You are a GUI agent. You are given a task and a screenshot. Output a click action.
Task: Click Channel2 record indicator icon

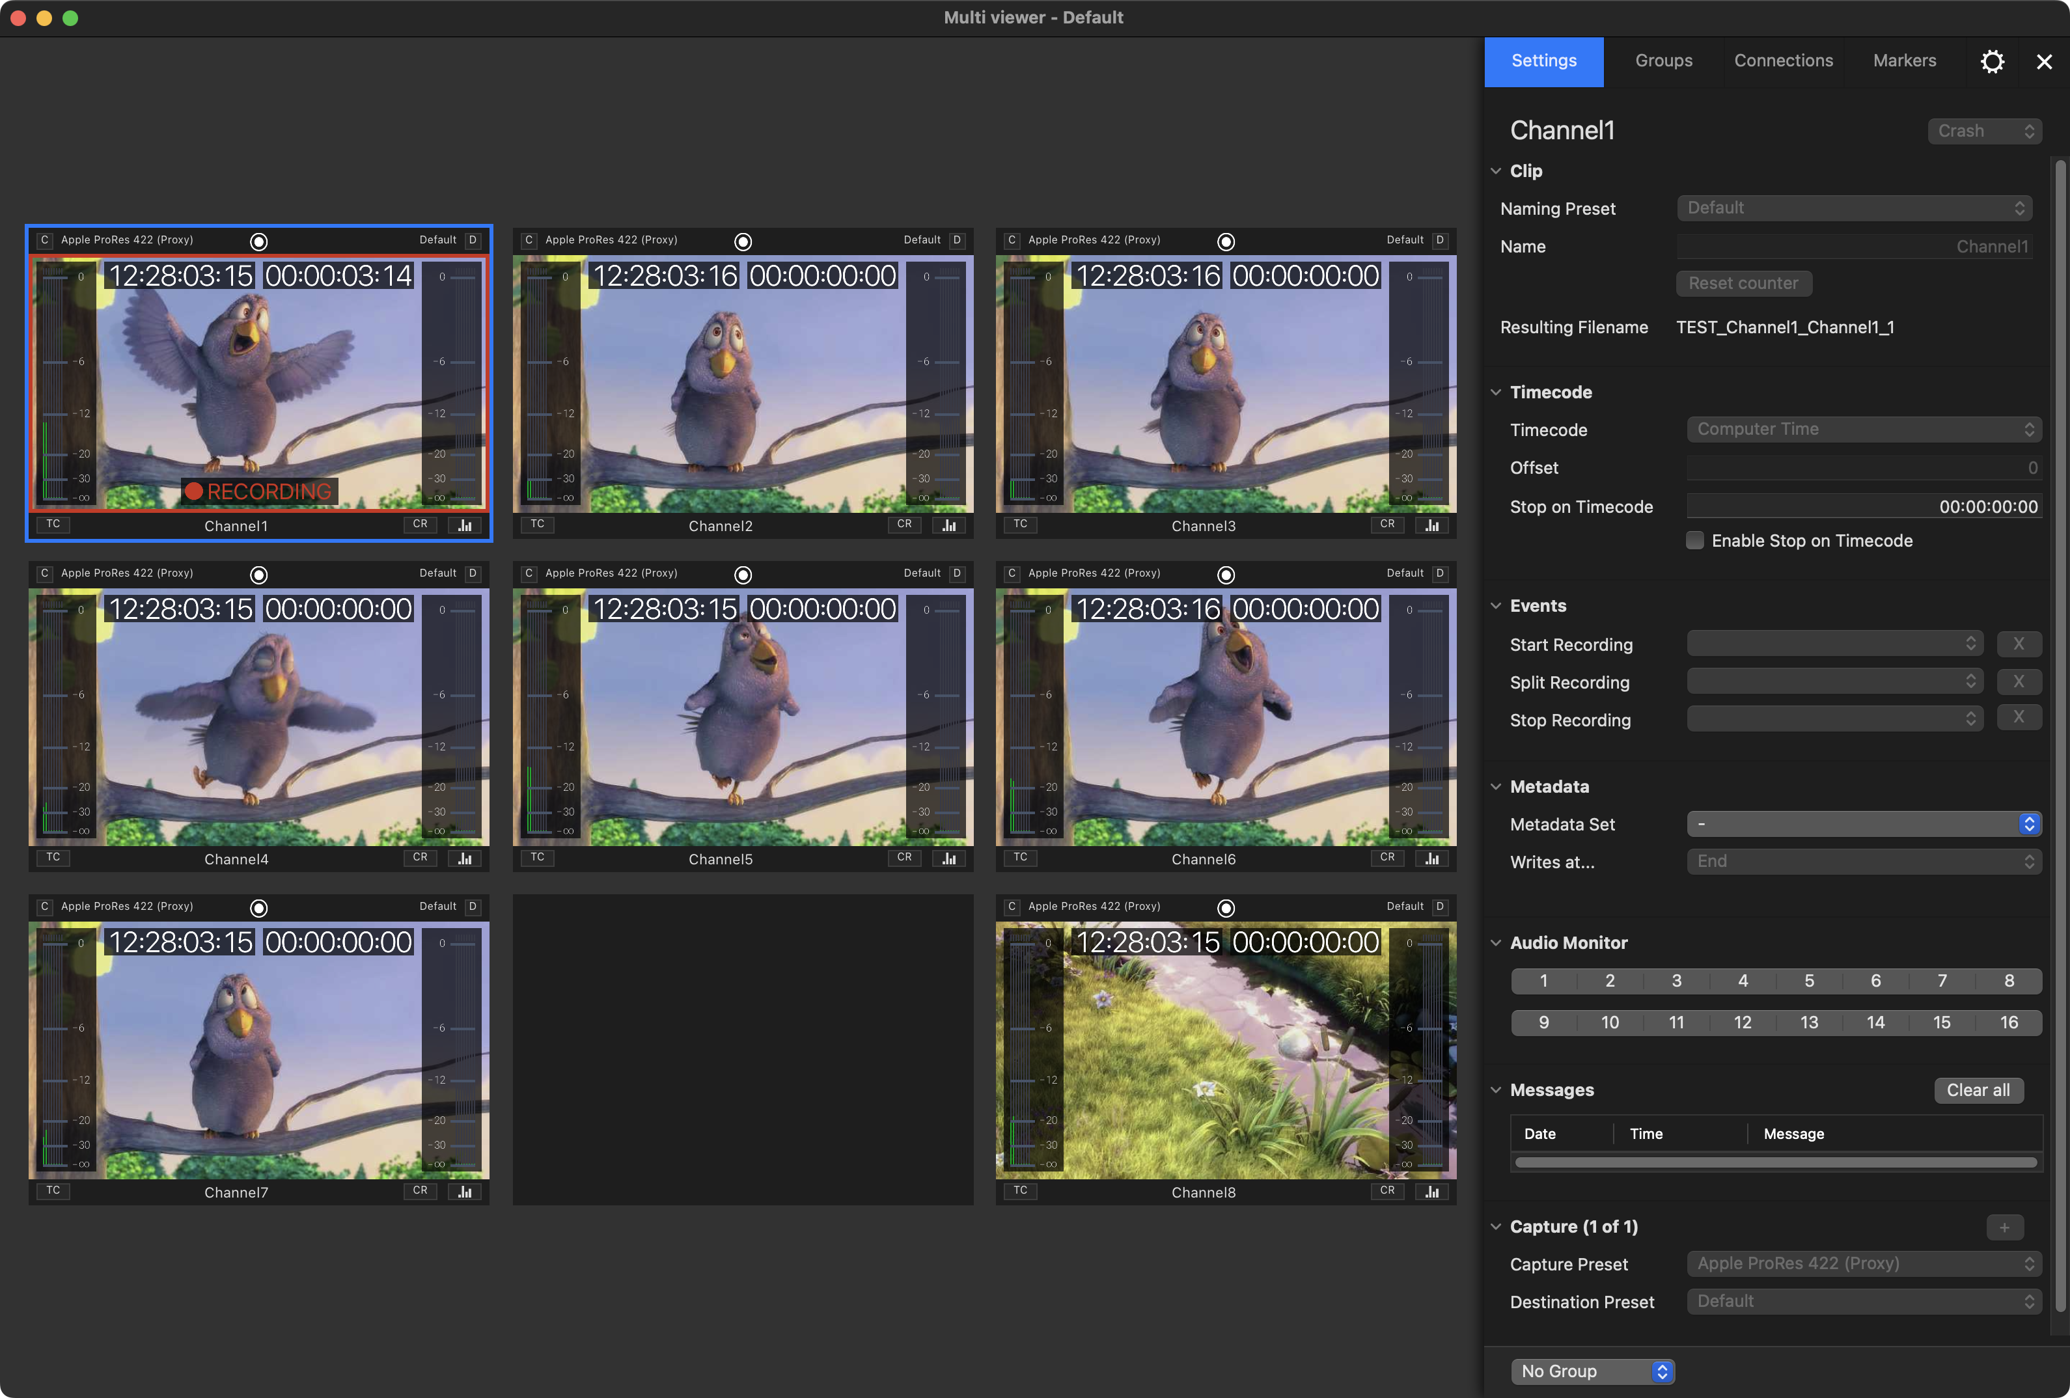(x=743, y=241)
